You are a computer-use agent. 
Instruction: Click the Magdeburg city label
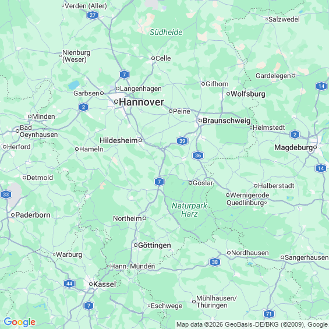(x=293, y=148)
